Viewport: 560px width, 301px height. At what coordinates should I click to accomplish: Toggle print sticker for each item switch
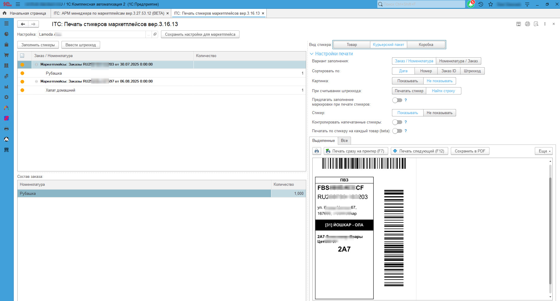pos(397,131)
